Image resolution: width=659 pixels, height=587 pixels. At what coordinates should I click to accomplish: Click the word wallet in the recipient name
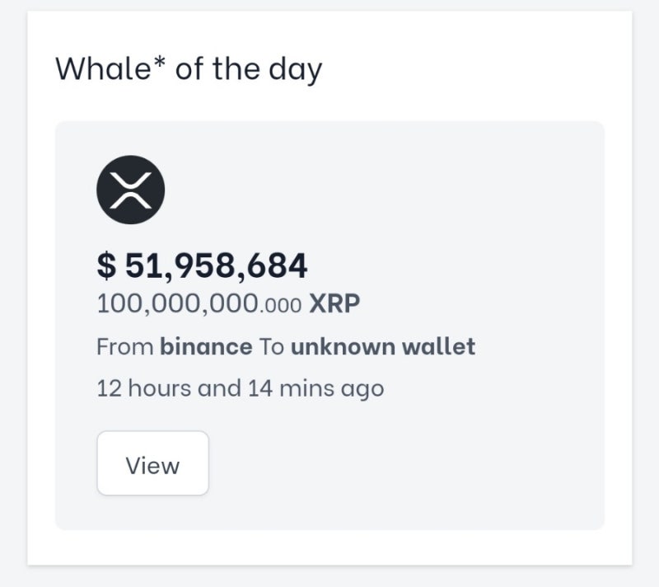[439, 346]
